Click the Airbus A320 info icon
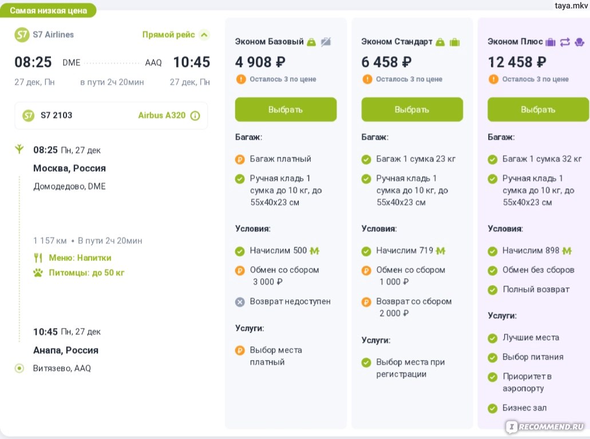The image size is (590, 439). tap(195, 116)
